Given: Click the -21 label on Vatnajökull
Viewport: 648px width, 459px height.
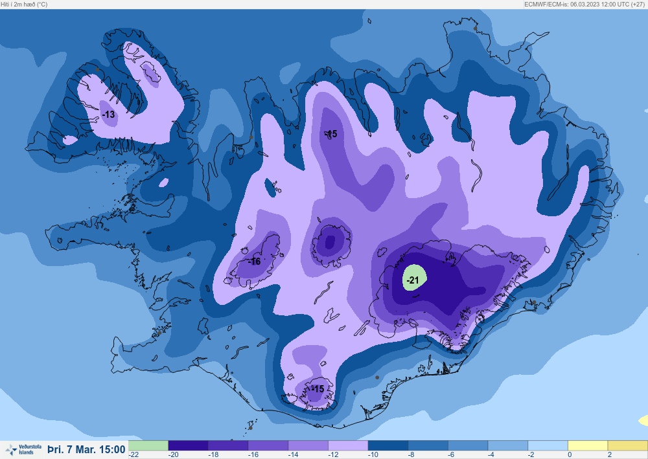Looking at the screenshot, I should point(412,280).
